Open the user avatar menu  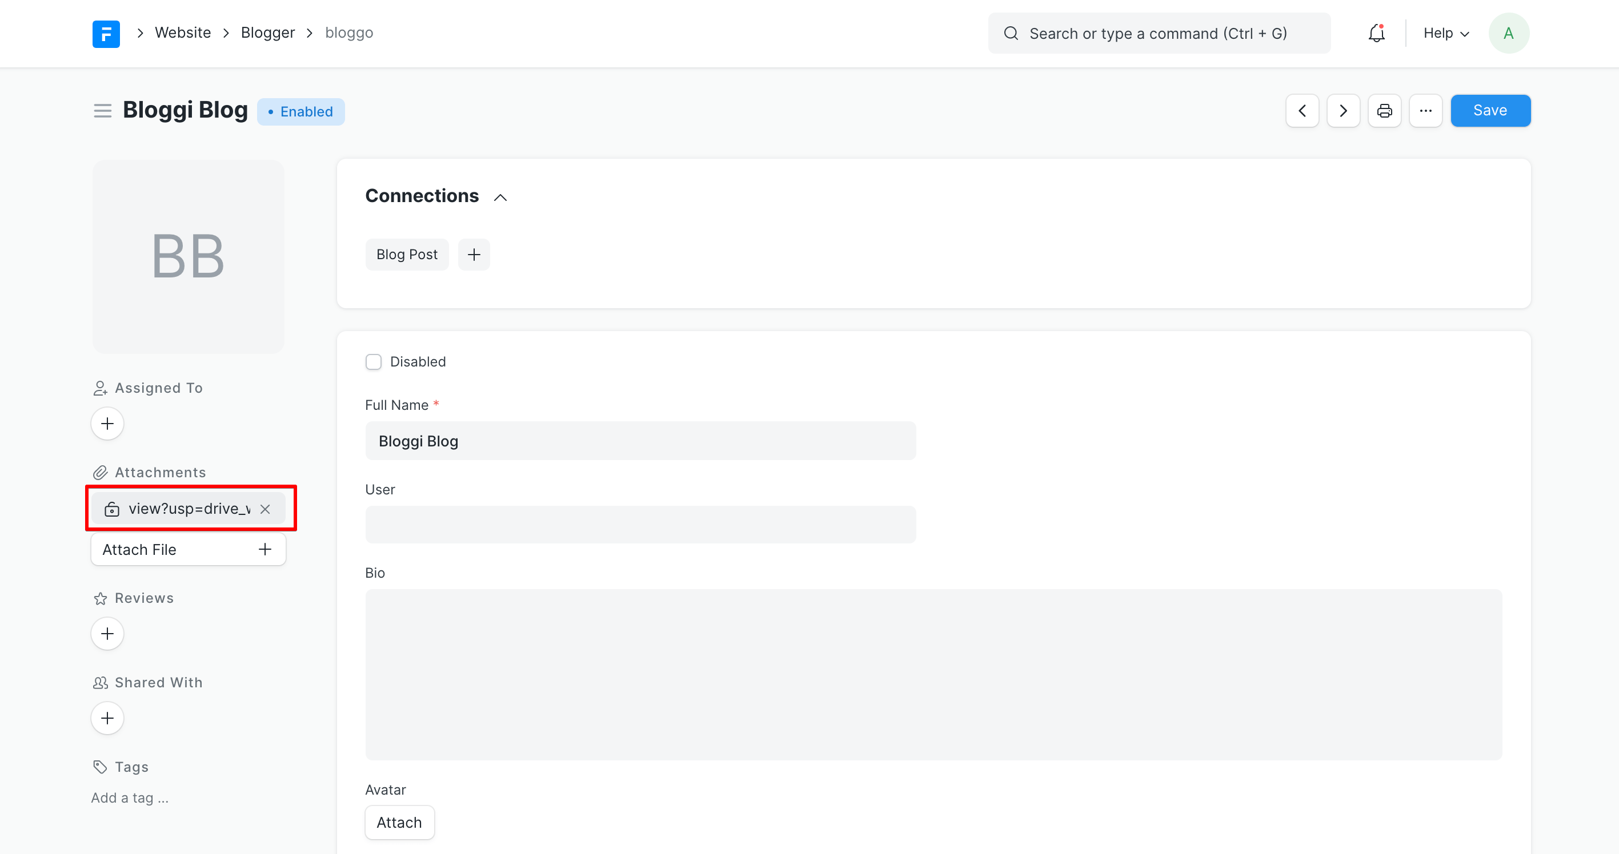click(x=1508, y=33)
